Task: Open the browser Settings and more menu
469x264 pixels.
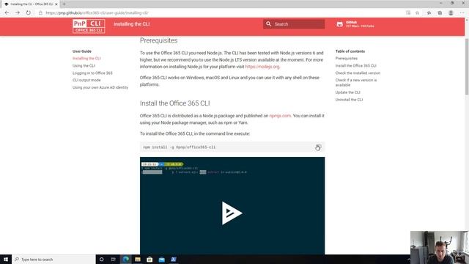Action: tap(462, 13)
